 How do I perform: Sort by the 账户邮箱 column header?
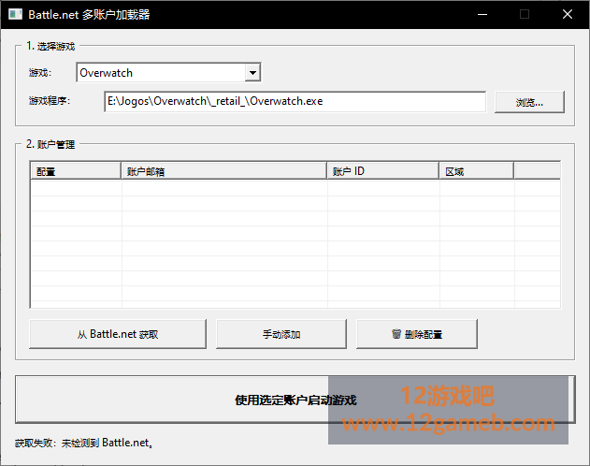click(x=223, y=171)
